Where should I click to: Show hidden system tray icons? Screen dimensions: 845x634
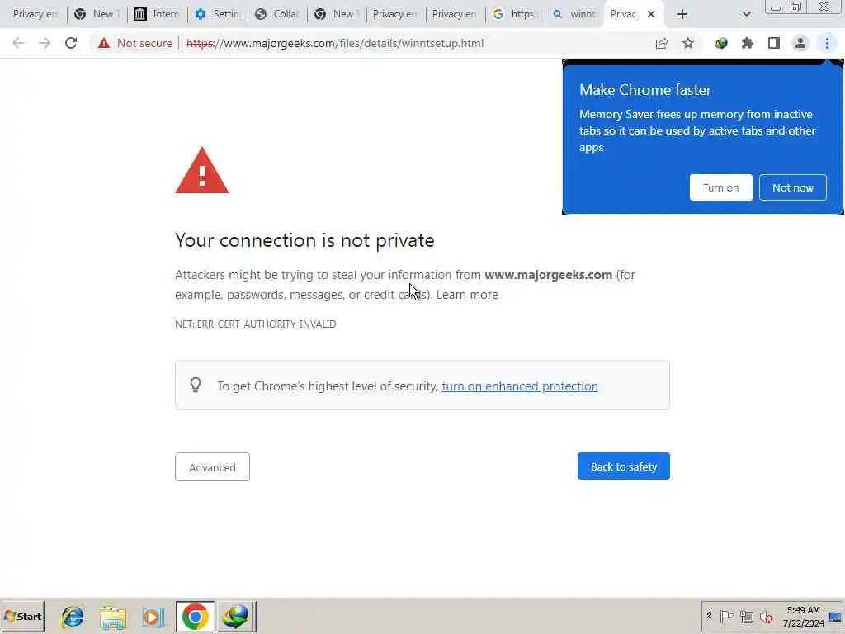pyautogui.click(x=709, y=616)
